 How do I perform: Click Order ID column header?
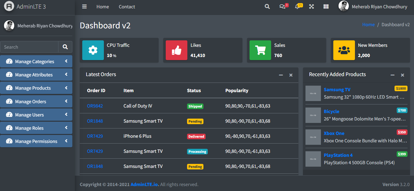click(x=96, y=91)
